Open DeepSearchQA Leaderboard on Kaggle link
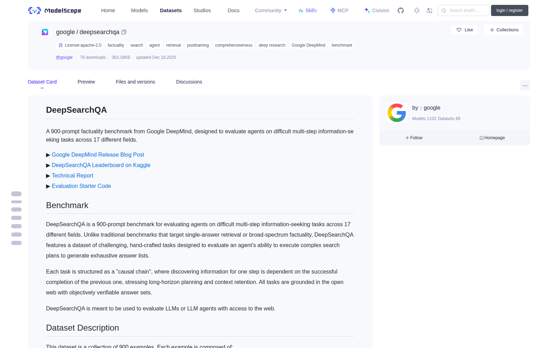This screenshot has width=558, height=348. [x=101, y=165]
